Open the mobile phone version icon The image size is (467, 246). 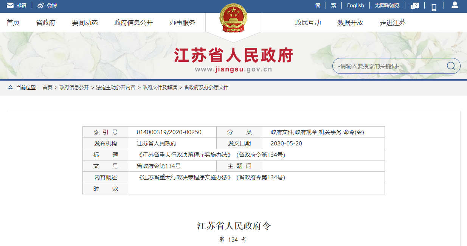tap(434, 7)
